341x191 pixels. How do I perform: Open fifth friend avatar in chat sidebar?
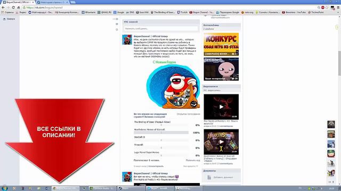(x=331, y=163)
